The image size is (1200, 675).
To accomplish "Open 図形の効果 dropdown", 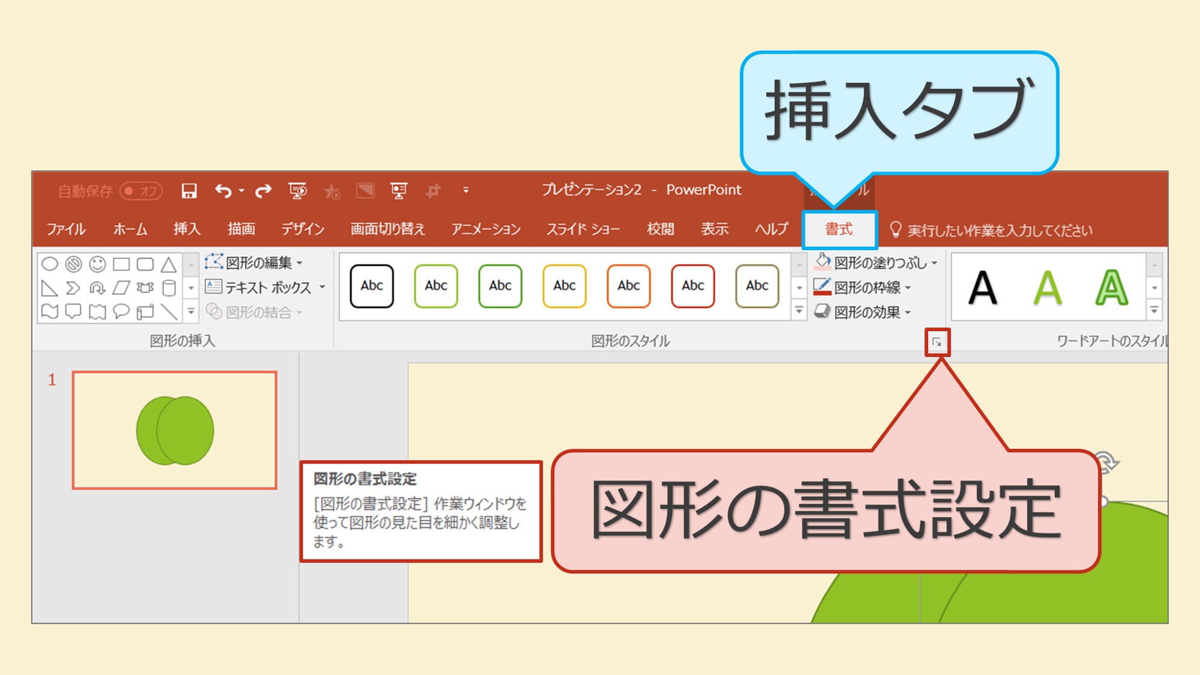I will pos(862,312).
